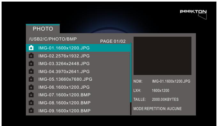Click camera icon beside IMG-03.3264x2448.JPG

pyautogui.click(x=31, y=63)
